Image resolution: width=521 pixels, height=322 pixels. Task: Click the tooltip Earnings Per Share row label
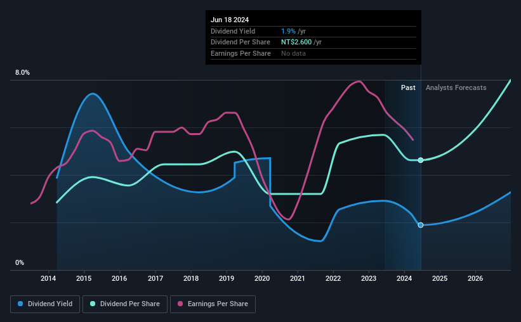tap(241, 53)
